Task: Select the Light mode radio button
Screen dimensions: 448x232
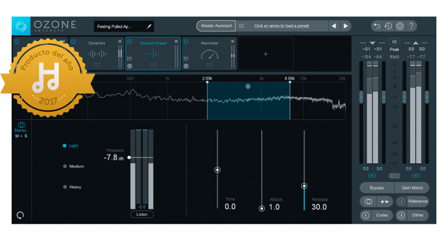Action: [65, 145]
